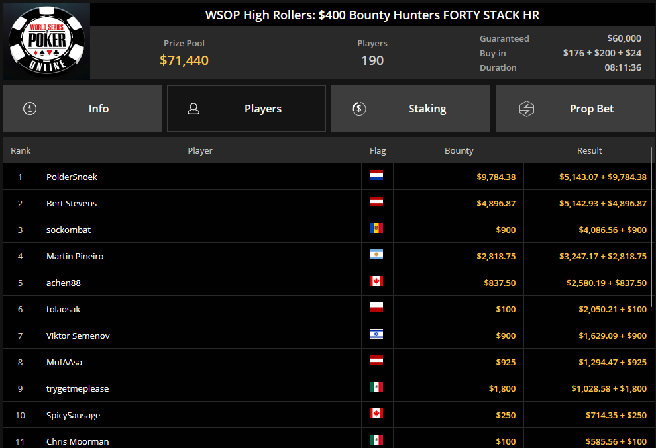Select player Bert Stevens

point(72,204)
